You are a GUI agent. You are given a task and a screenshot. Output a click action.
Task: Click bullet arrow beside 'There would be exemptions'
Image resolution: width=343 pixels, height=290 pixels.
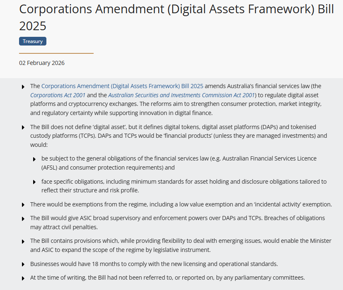(x=23, y=205)
